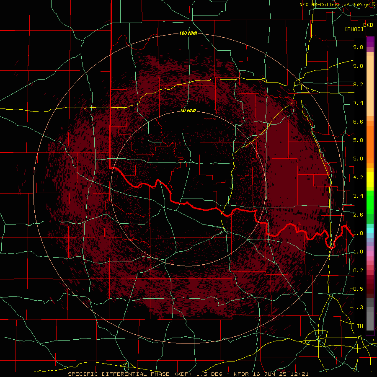Click the 5.0 legend value
This screenshot has width=377, height=377.
pyautogui.click(x=358, y=159)
